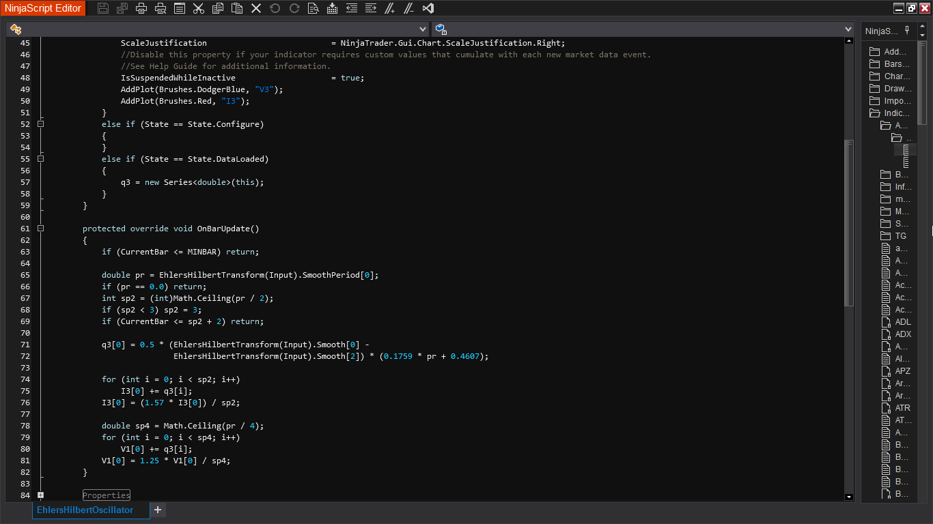
Task: Open the ATR indicator file
Action: coord(902,408)
